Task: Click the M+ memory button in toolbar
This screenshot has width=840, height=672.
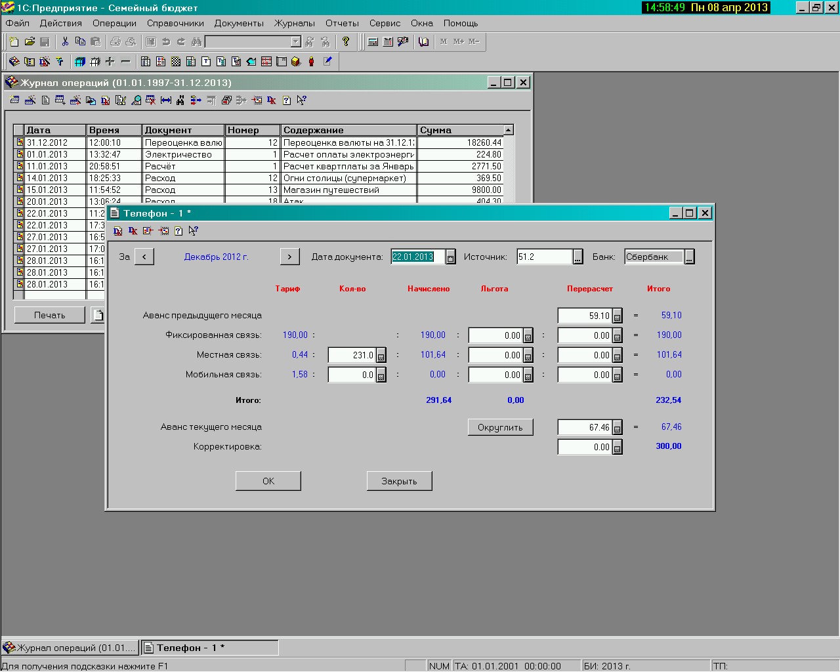Action: point(459,41)
